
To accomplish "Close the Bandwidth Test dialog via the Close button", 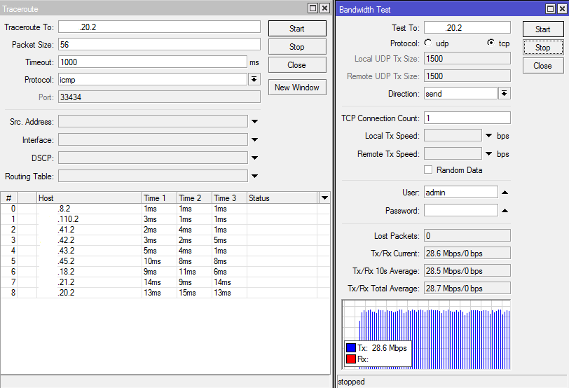I will (x=543, y=66).
